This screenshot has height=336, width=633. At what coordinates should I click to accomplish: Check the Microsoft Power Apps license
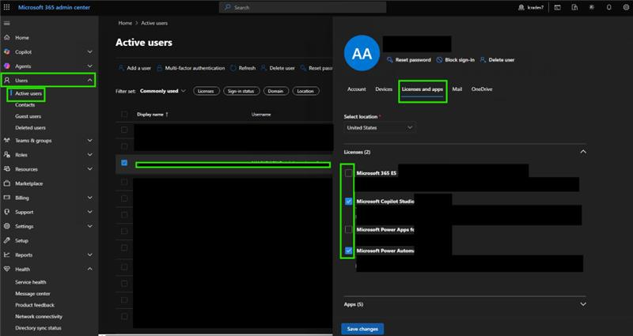pos(348,229)
